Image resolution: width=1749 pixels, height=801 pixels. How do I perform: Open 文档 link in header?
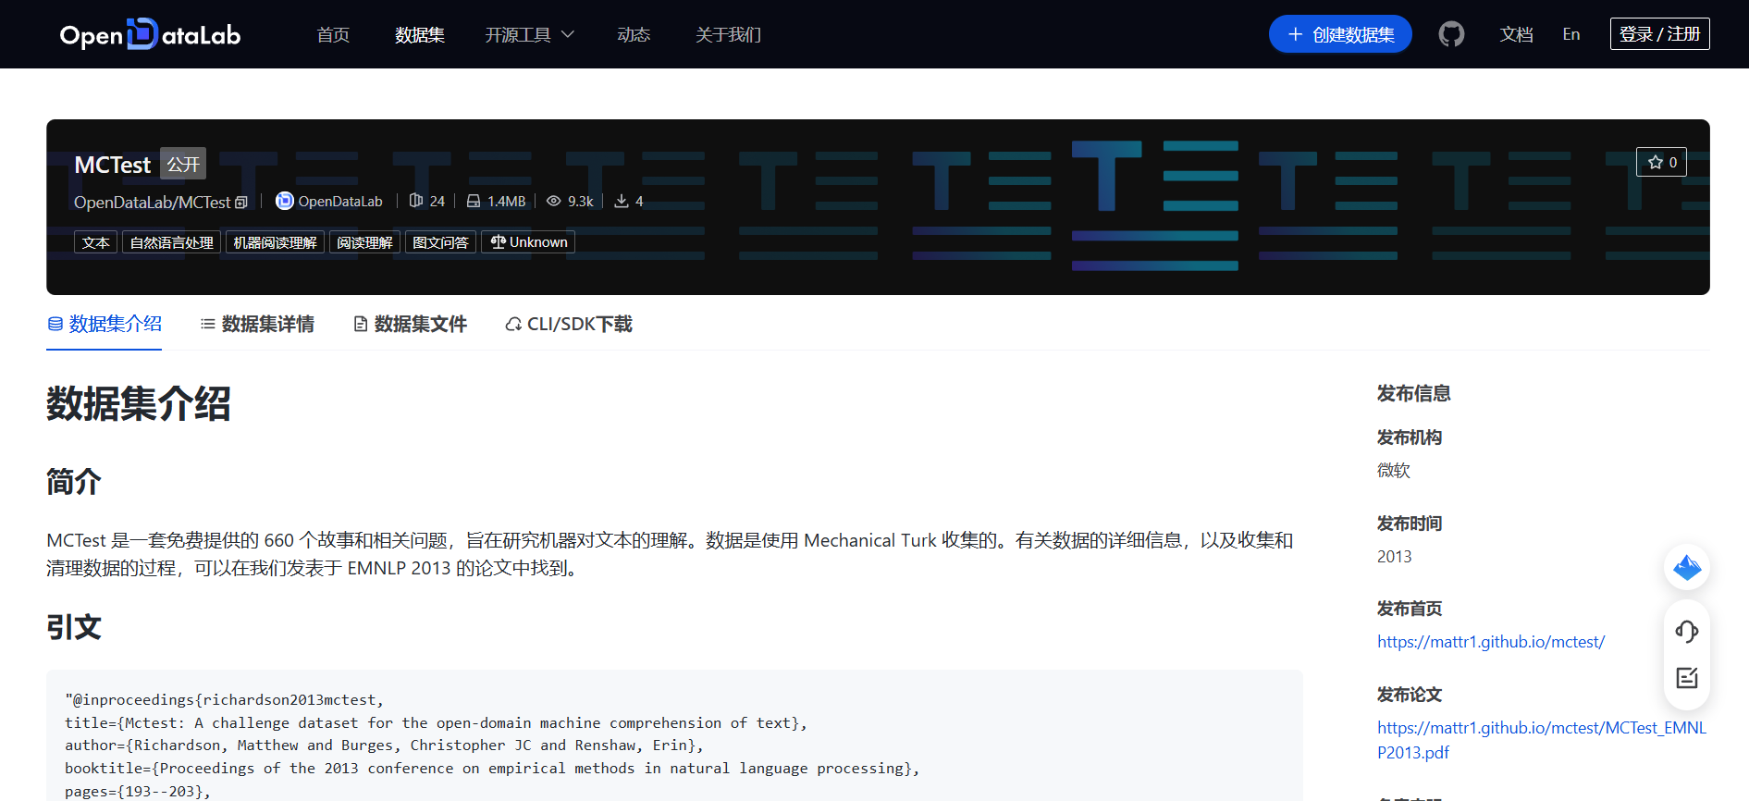coord(1517,34)
